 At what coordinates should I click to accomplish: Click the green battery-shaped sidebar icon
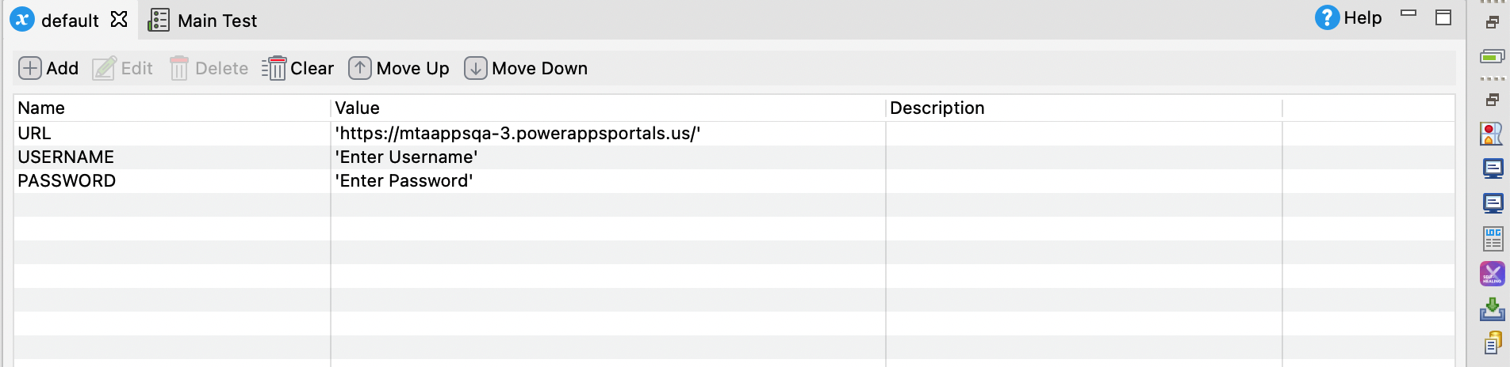pyautogui.click(x=1492, y=56)
